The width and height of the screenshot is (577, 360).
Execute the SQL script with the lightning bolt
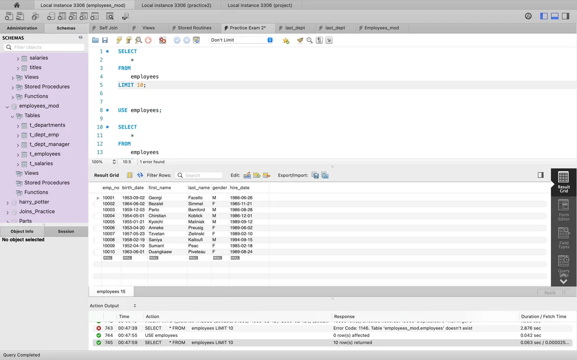pos(119,40)
